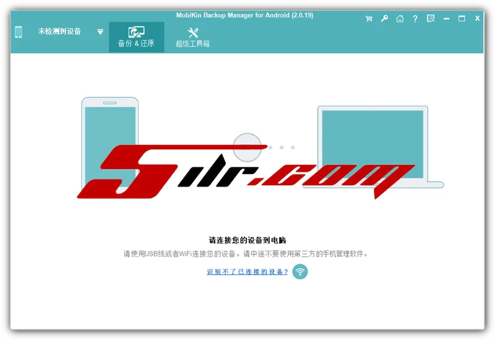Click the USB线或者WiFi instruction text
The height and width of the screenshot is (340, 495).
coord(245,254)
